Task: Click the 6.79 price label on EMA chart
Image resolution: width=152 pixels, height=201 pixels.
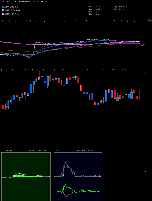Action: [142, 45]
